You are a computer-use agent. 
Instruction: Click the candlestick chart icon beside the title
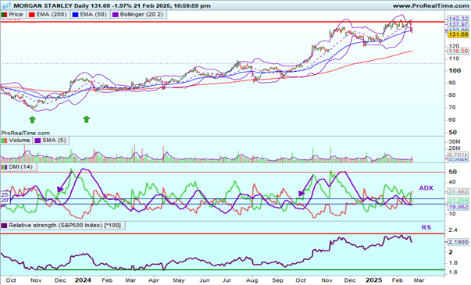[x=6, y=5]
